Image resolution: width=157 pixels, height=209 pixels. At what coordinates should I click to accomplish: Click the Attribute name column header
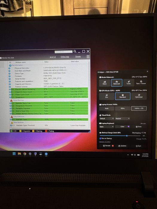pyautogui.click(x=20, y=62)
